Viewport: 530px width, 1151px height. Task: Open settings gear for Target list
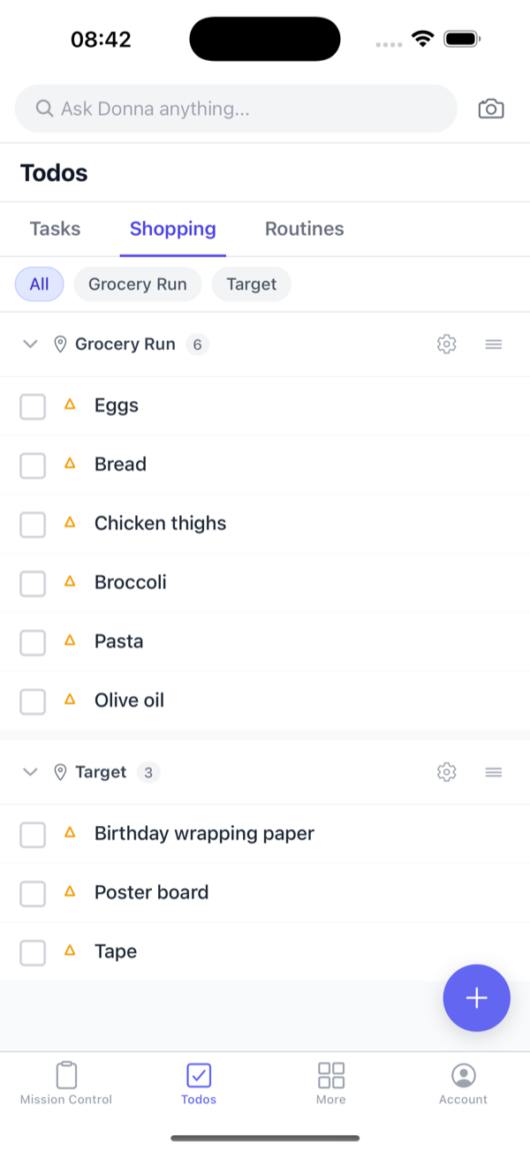[447, 771]
